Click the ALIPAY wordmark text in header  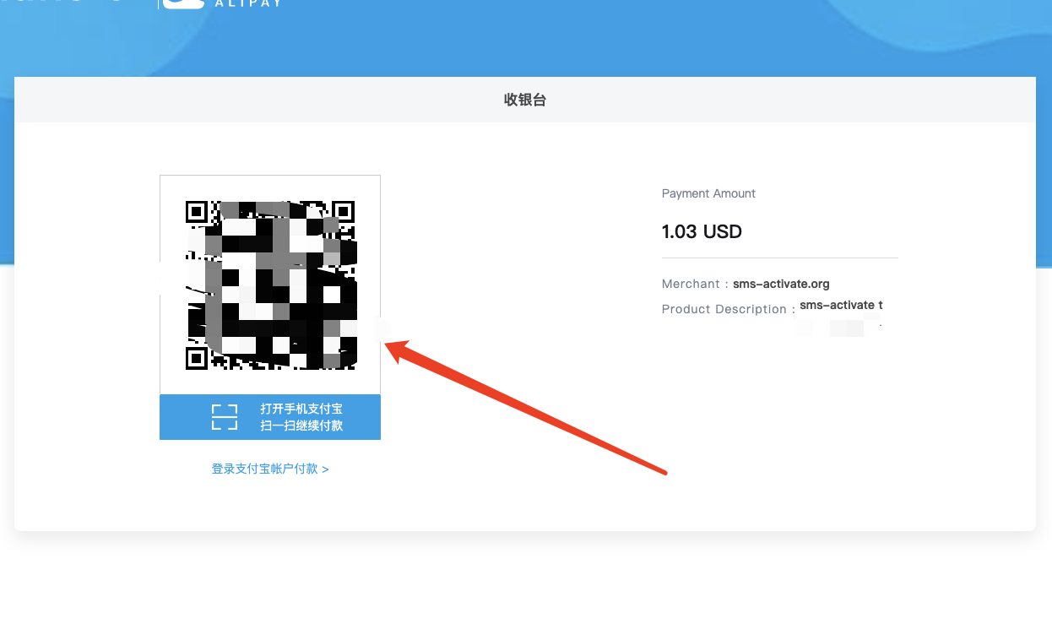click(247, 3)
